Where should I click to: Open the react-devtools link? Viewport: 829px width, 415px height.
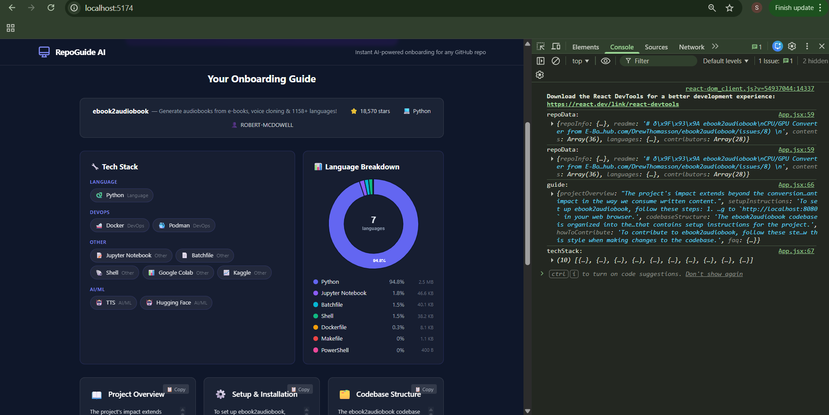pyautogui.click(x=613, y=104)
